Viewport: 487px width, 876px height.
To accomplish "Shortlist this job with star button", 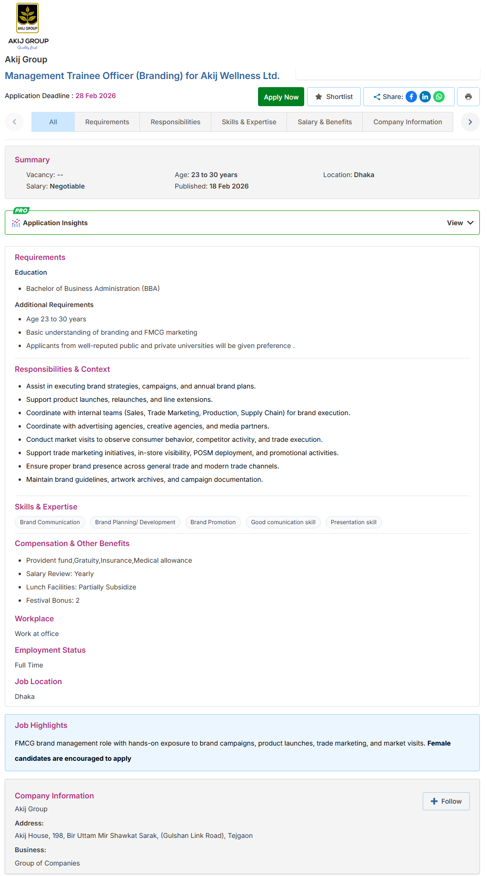I will click(333, 97).
